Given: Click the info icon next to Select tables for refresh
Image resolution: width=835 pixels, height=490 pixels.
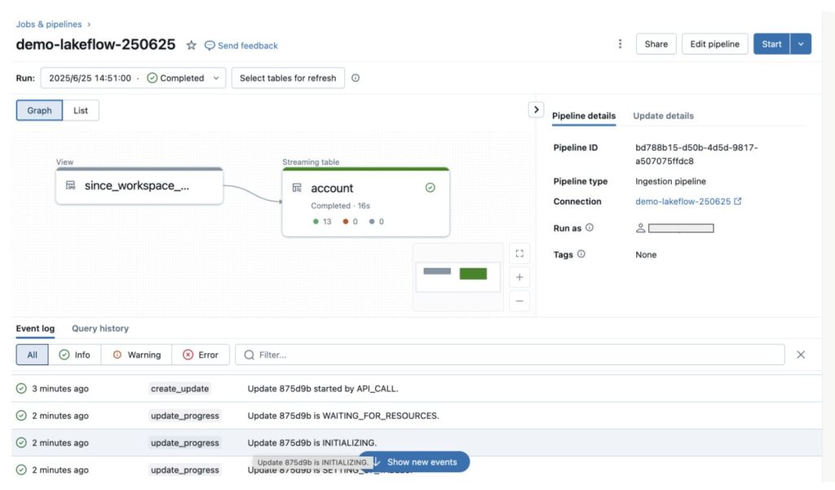Looking at the screenshot, I should click(x=356, y=77).
